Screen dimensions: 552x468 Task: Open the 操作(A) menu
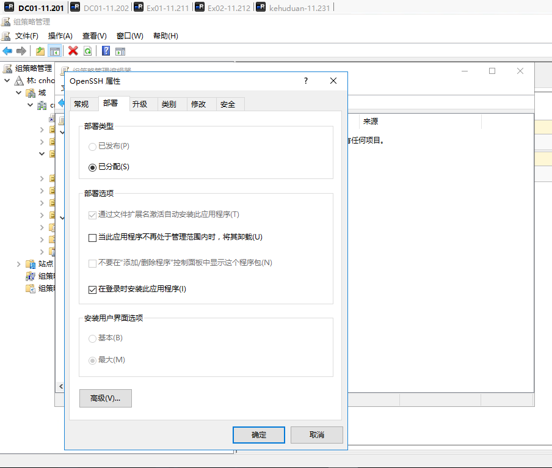pyautogui.click(x=60, y=36)
